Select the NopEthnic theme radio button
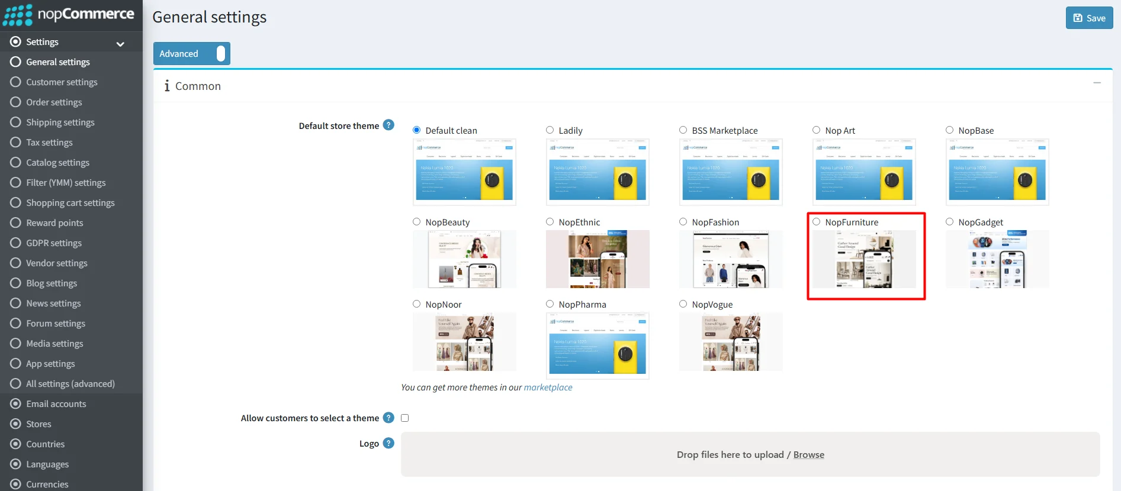 550,222
